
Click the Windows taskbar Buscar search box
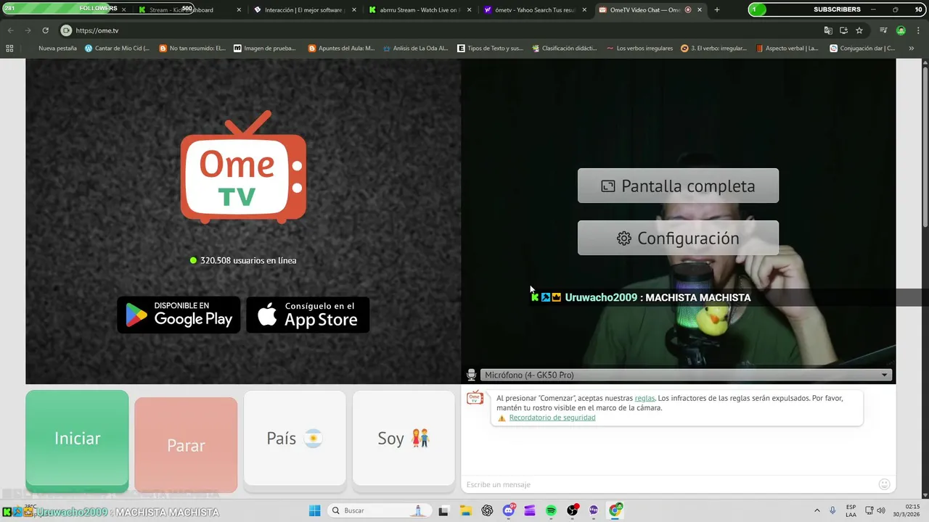pos(379,510)
